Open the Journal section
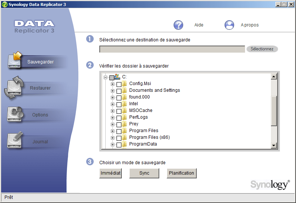The height and width of the screenshot is (203, 296). [40, 142]
